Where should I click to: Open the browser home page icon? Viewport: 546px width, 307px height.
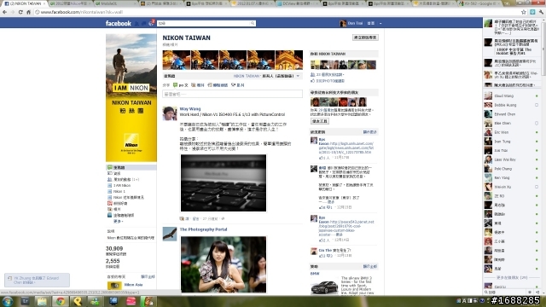[28, 12]
